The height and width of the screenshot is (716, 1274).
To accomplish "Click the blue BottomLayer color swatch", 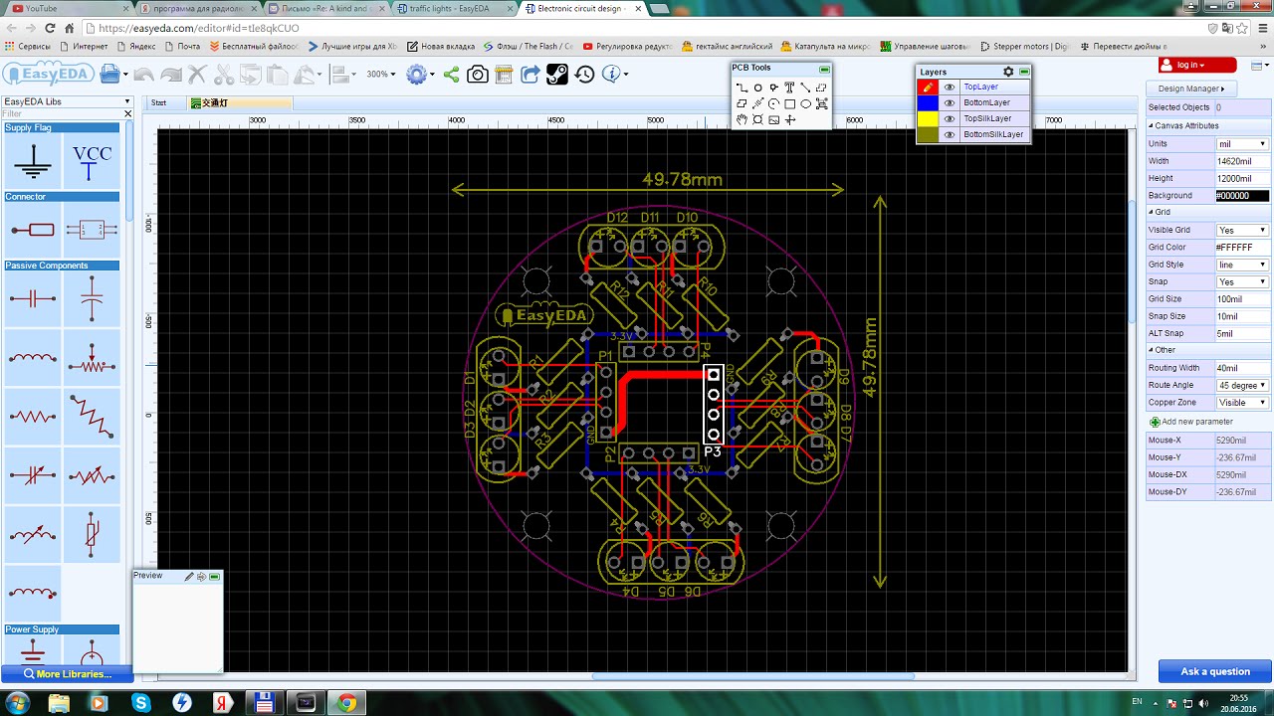I will [x=928, y=102].
